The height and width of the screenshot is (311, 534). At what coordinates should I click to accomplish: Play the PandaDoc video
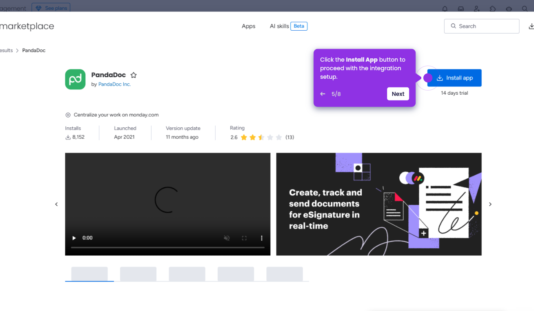point(74,238)
